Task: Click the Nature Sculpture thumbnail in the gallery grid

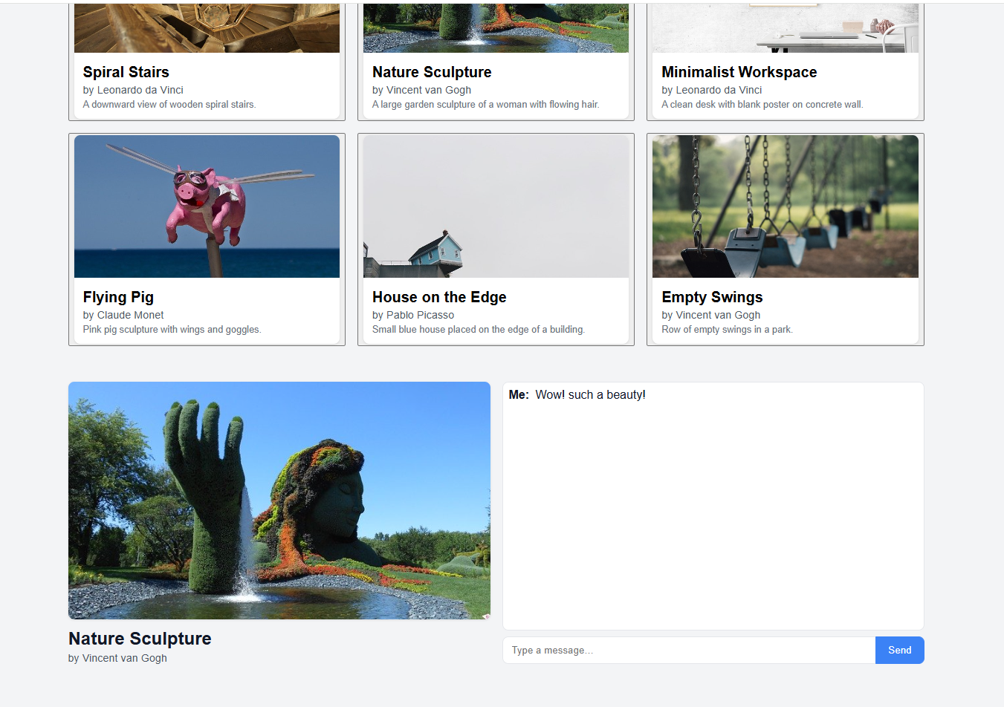Action: point(496,28)
